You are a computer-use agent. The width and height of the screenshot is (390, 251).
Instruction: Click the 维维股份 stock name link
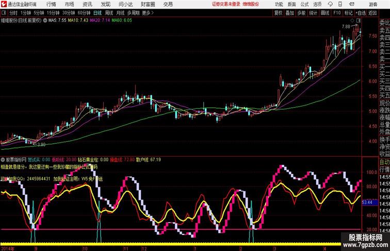coord(251,4)
